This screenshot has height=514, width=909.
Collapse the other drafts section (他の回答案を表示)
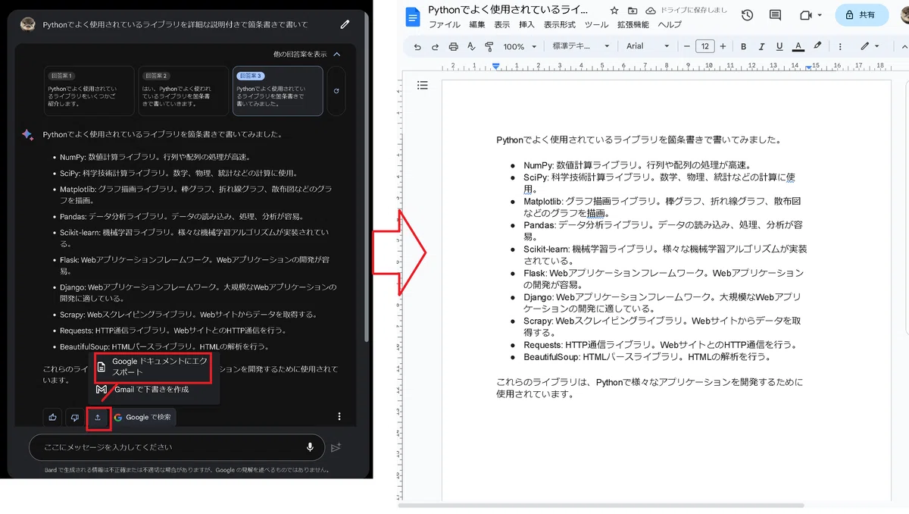(x=308, y=55)
